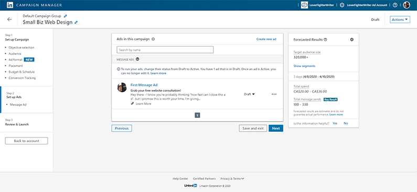417x192 pixels.
Task: Go to Conversion Tracking step
Action: click(x=22, y=78)
